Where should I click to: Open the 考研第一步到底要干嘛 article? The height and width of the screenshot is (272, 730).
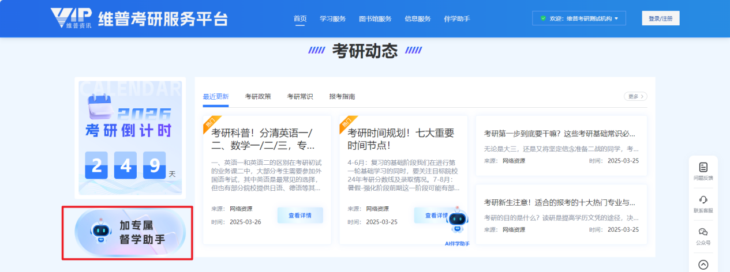tap(559, 134)
